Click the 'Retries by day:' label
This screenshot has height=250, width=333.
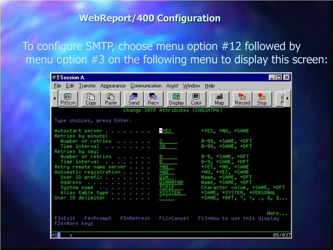pos(77,152)
